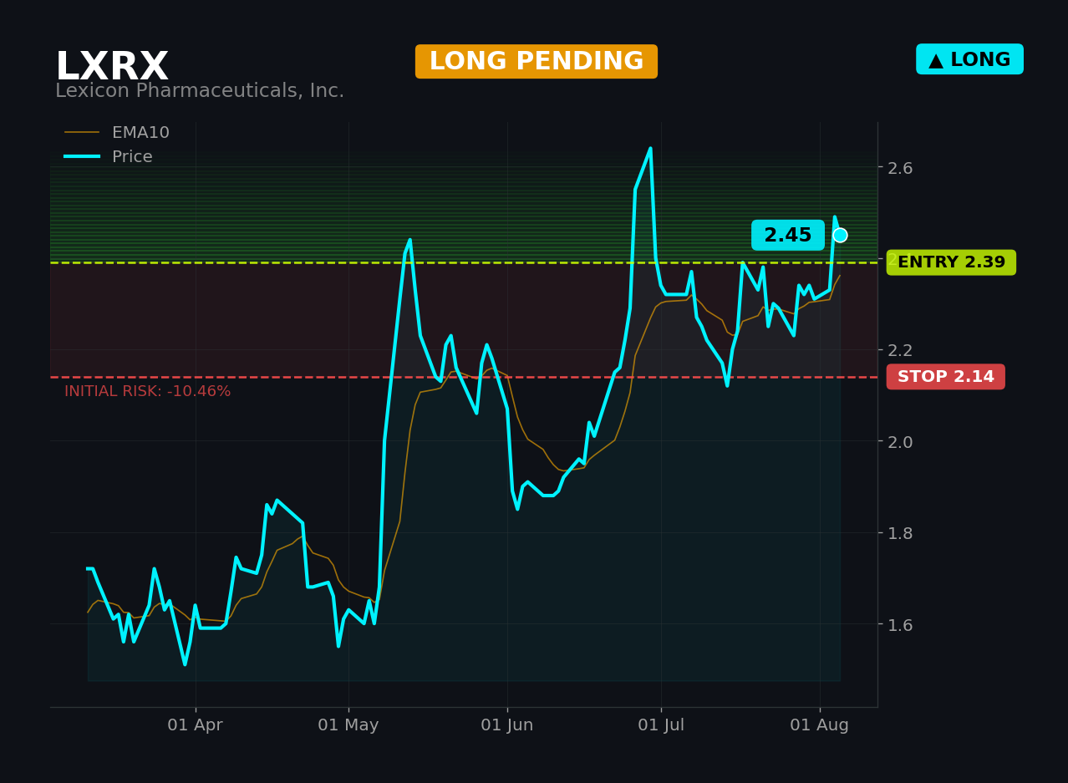Click the 01 Aug date axis label
The width and height of the screenshot is (1068, 783).
coord(820,725)
